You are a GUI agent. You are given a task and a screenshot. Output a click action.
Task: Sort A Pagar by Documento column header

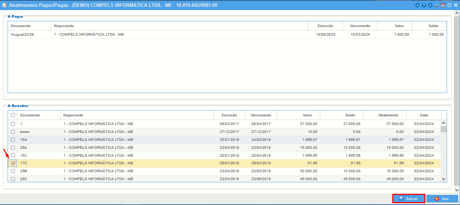point(30,26)
